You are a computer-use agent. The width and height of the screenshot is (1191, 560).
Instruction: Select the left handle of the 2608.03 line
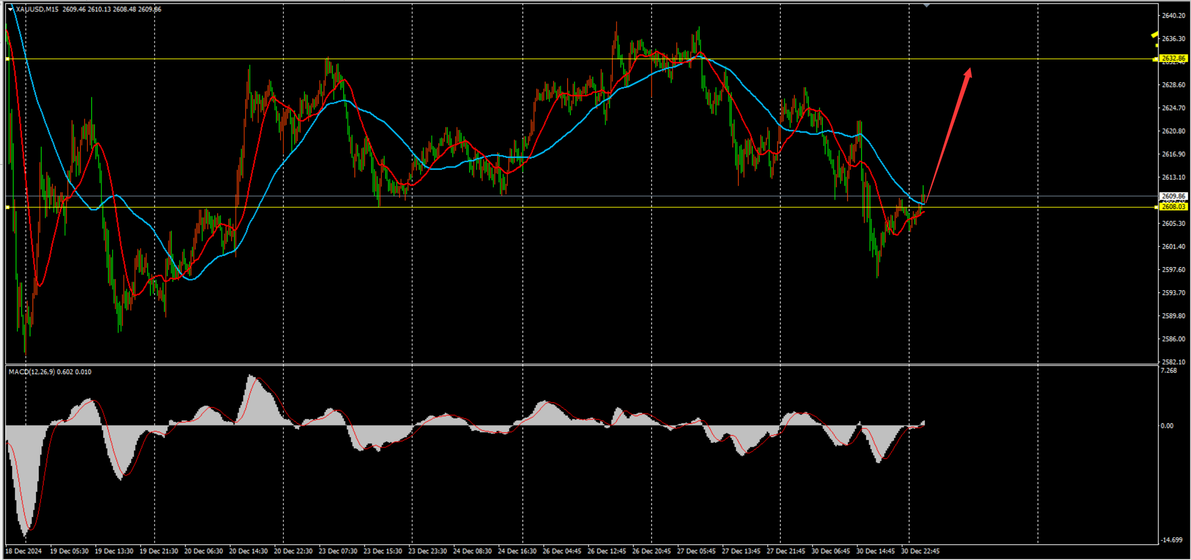click(8, 207)
